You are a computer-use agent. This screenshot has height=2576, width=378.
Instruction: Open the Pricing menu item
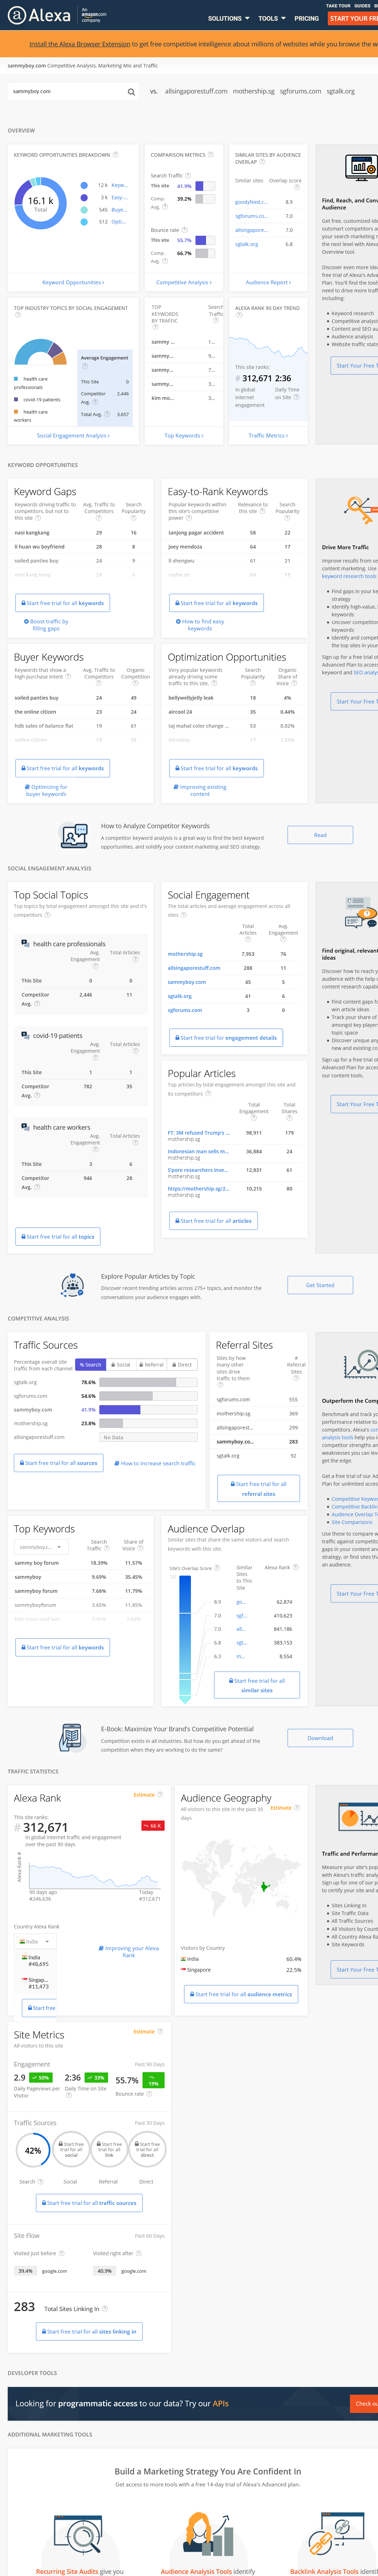click(306, 18)
